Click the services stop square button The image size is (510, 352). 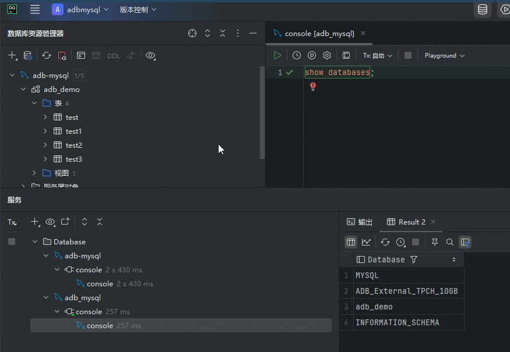[x=12, y=241]
